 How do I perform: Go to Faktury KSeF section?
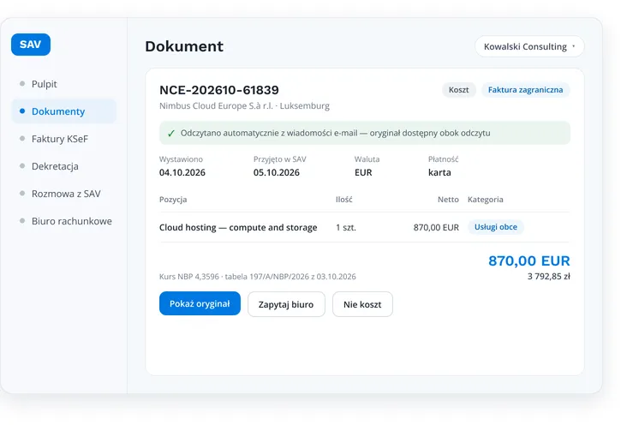pyautogui.click(x=60, y=139)
